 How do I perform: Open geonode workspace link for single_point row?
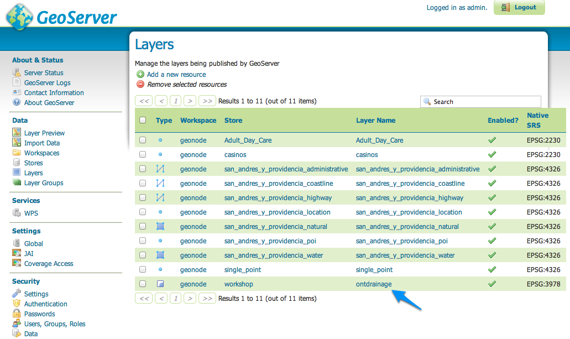click(x=194, y=270)
